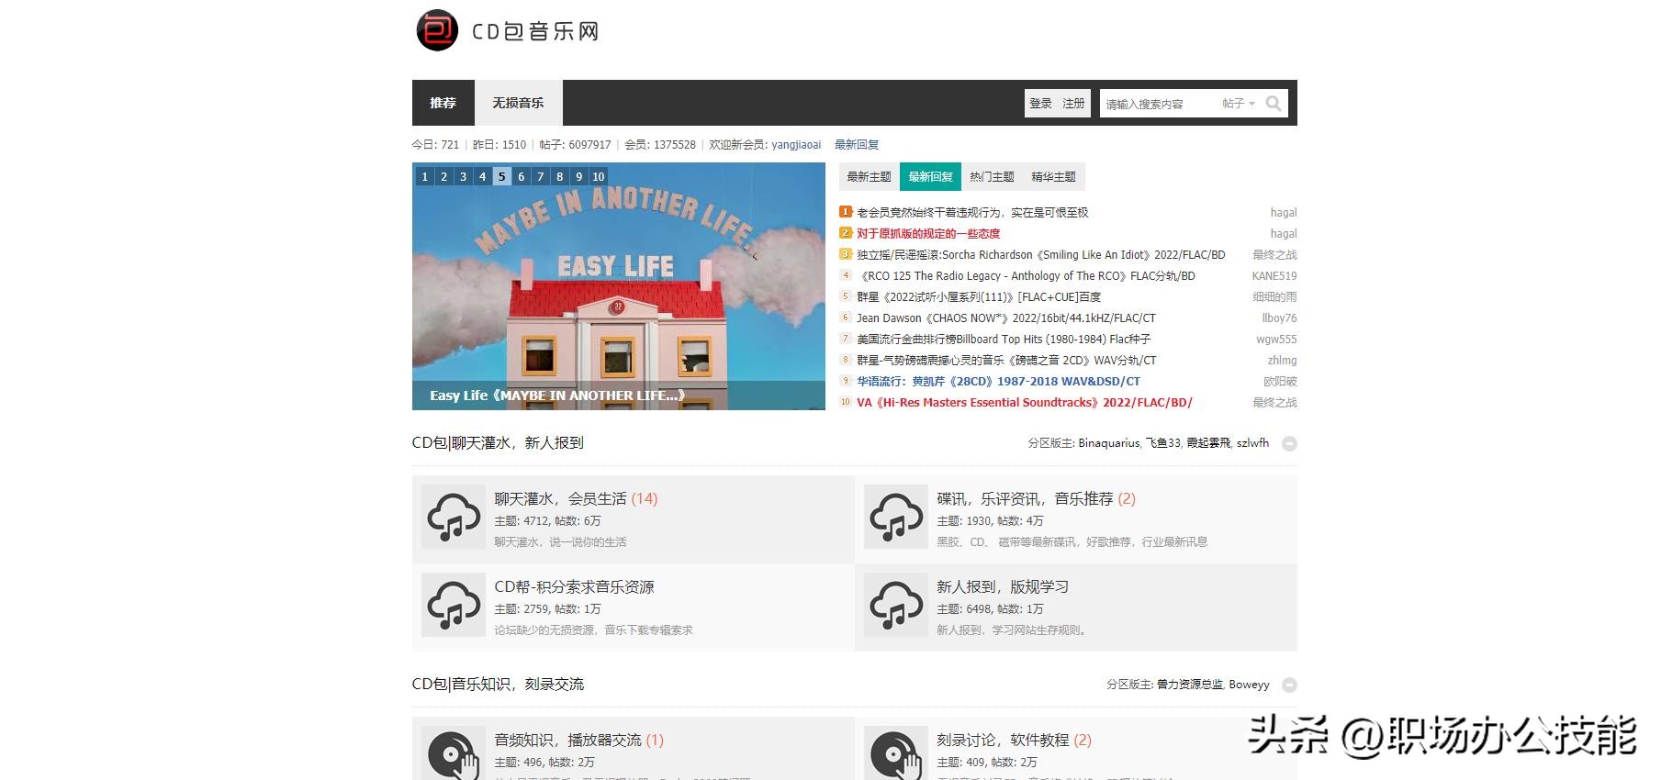Image resolution: width=1661 pixels, height=780 pixels.
Task: Open the 帖子 search type dropdown
Action: coord(1238,104)
